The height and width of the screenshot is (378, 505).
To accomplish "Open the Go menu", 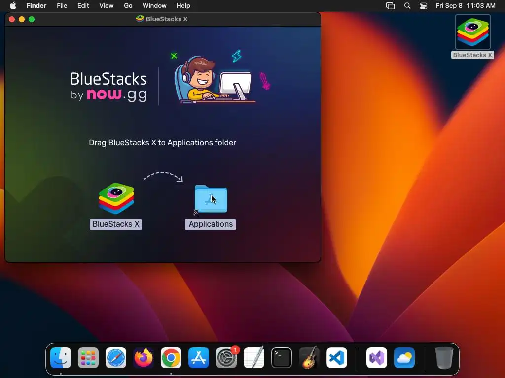I will (128, 6).
